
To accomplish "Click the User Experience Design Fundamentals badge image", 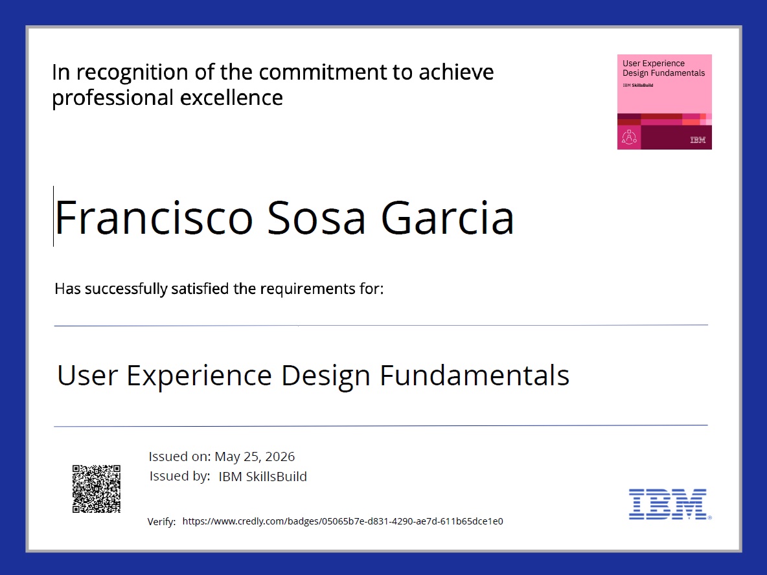I will coord(664,102).
